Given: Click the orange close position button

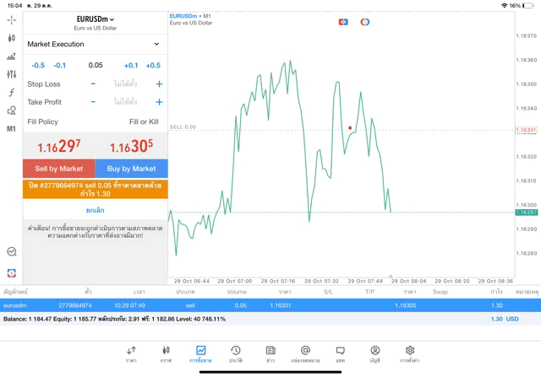Looking at the screenshot, I should pos(95,189).
